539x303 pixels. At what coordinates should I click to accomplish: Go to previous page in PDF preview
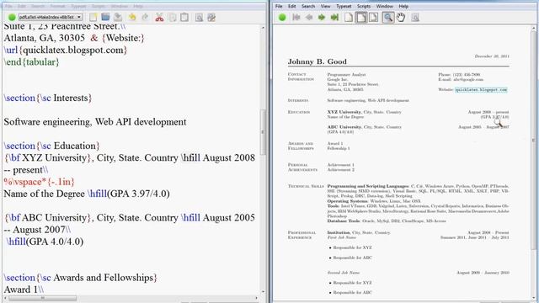[x=309, y=17]
